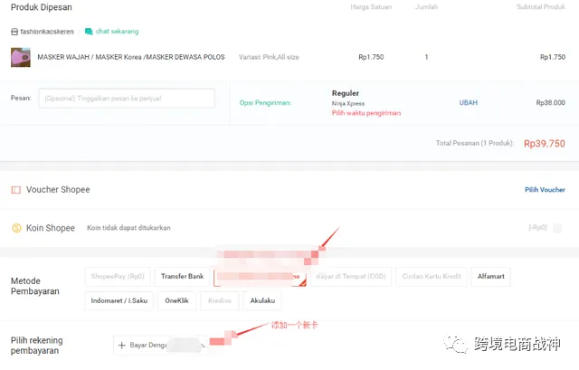Viewport: 579px width, 370px height.
Task: Click the Ninja Xpress courier text
Action: (347, 104)
